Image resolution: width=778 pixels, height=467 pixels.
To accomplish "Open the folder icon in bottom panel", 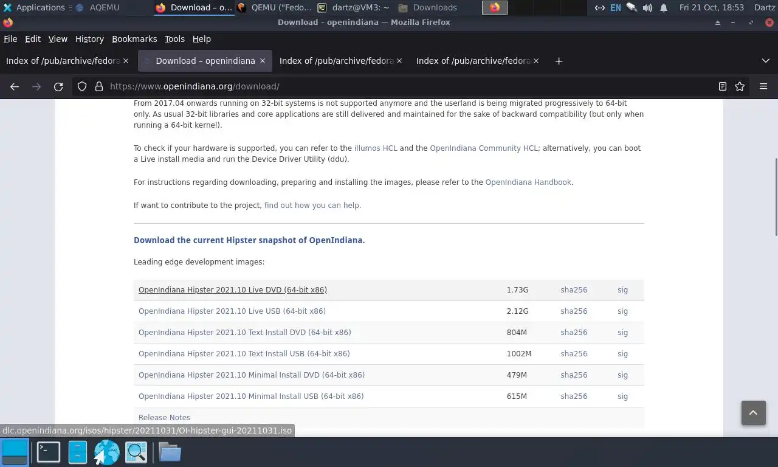I will (170, 452).
